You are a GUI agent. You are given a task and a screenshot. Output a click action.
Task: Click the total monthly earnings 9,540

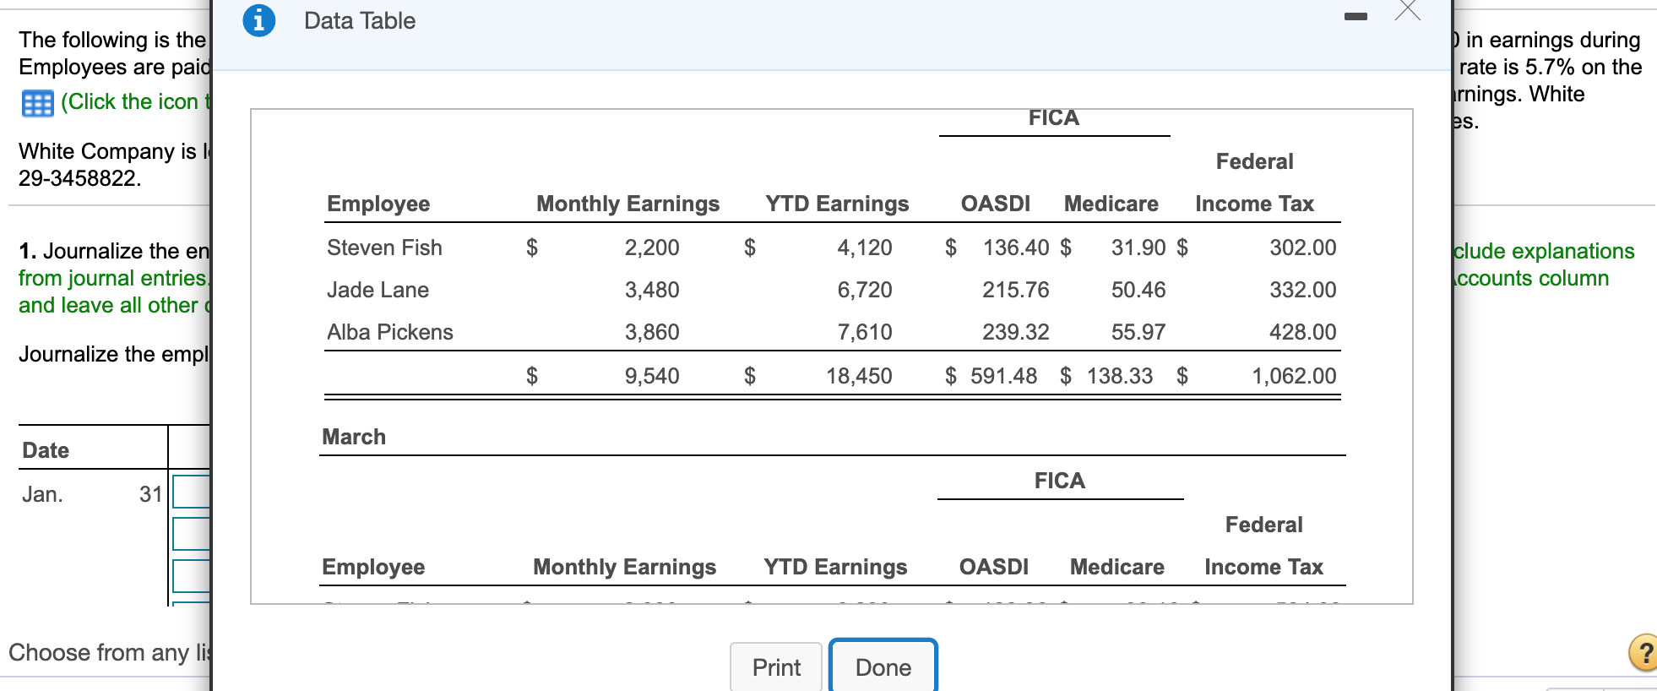point(651,376)
